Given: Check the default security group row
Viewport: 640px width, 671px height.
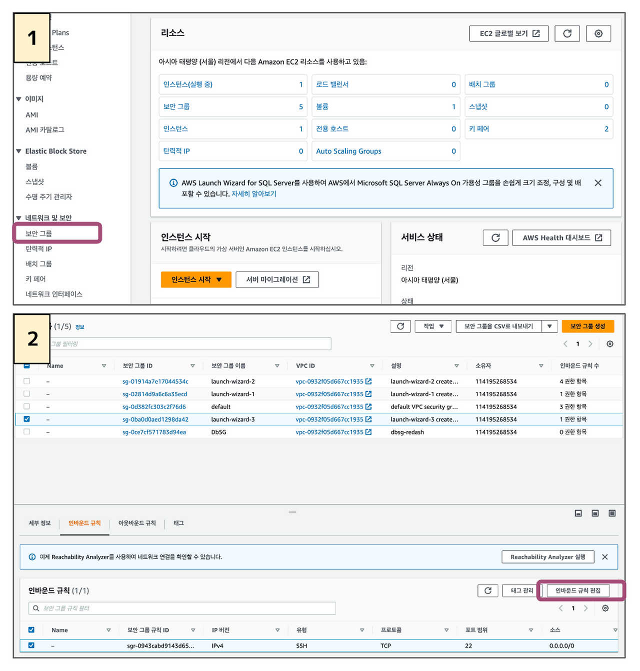Looking at the screenshot, I should click(x=26, y=406).
